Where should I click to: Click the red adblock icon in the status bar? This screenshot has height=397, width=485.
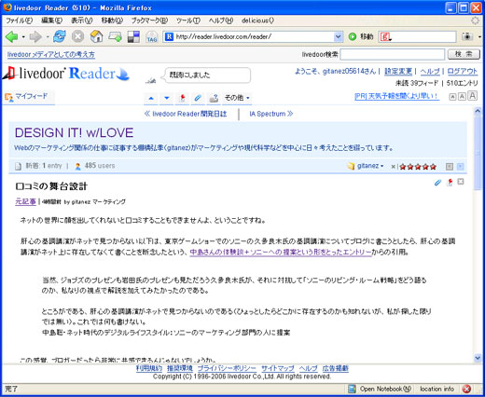coord(466,389)
